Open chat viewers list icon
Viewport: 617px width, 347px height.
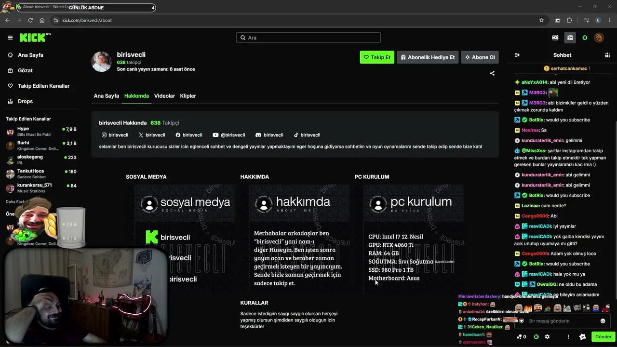607,55
